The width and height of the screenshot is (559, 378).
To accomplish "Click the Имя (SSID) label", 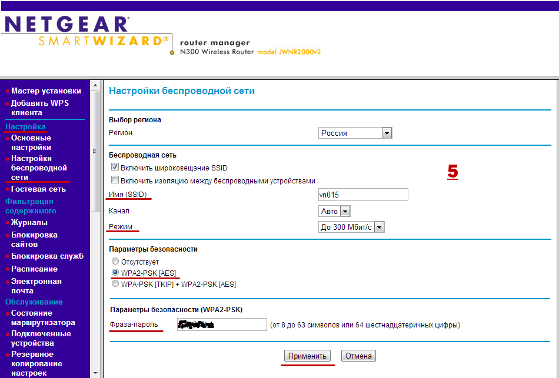I will (x=128, y=195).
